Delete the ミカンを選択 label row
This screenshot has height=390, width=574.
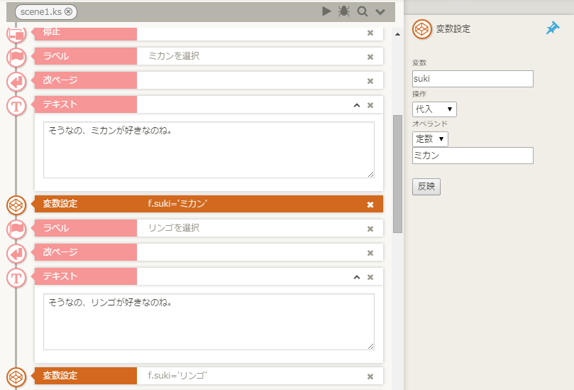pos(370,57)
